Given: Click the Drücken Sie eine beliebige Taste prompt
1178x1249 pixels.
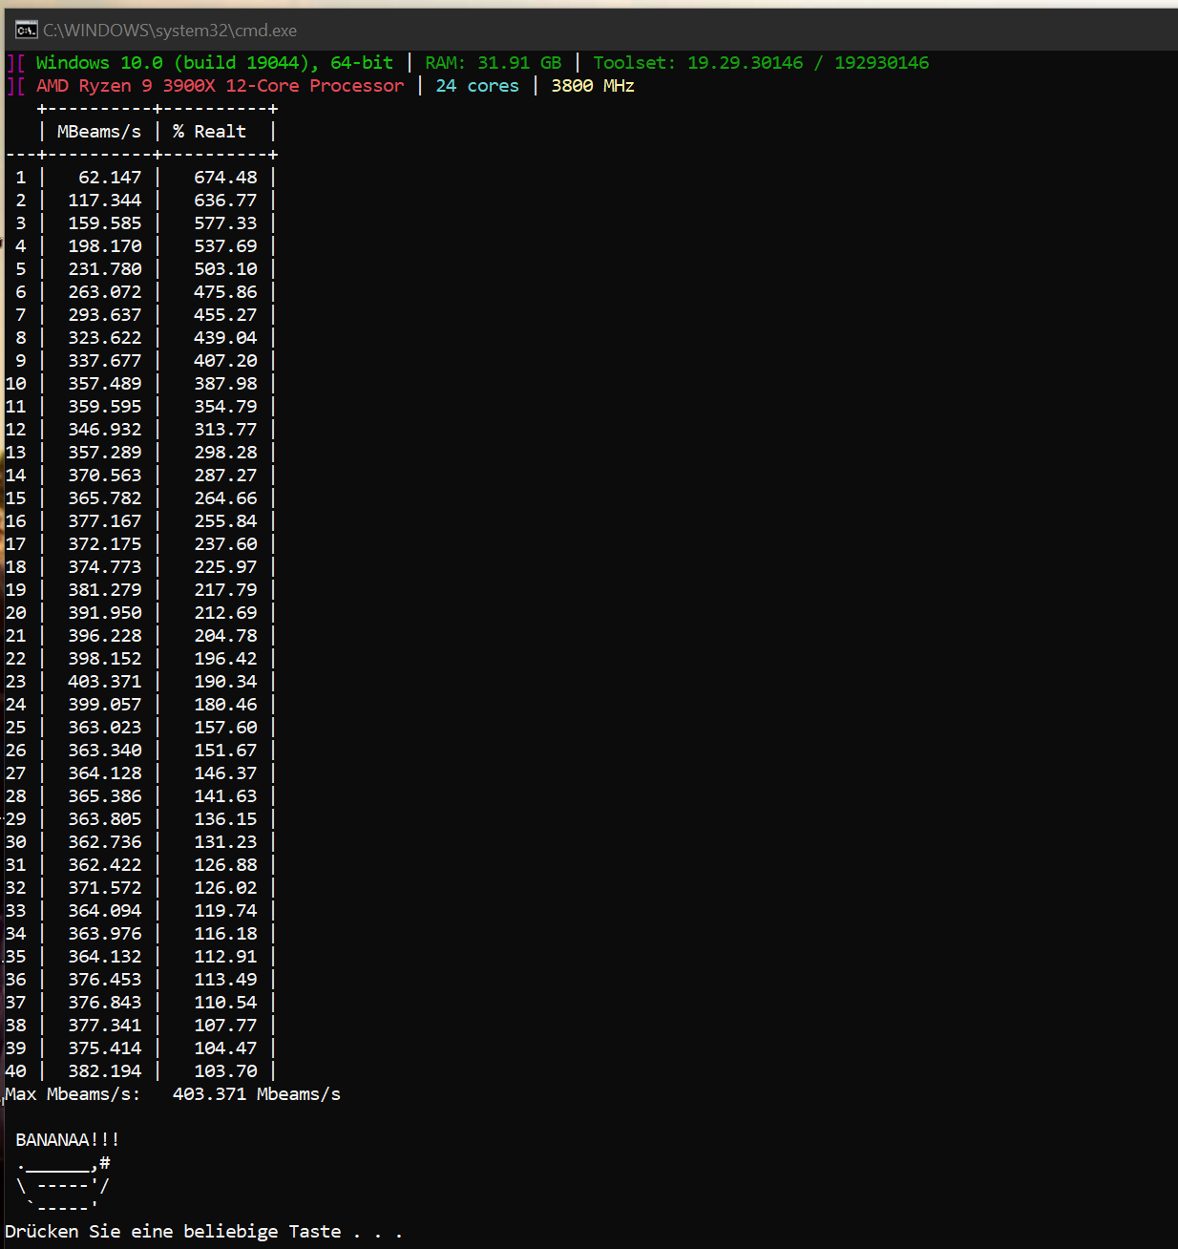Looking at the screenshot, I should click(x=204, y=1232).
